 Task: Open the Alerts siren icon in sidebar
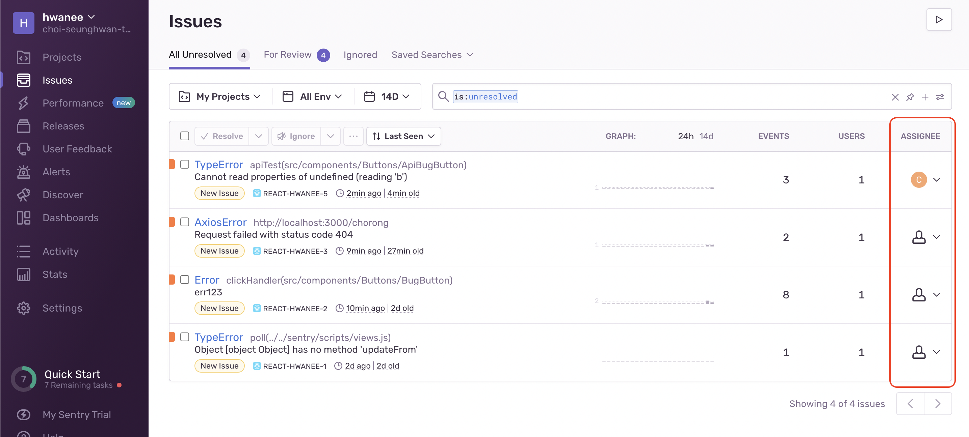(x=23, y=172)
